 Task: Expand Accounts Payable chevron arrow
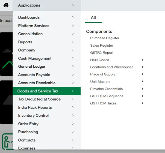tap(73, 75)
